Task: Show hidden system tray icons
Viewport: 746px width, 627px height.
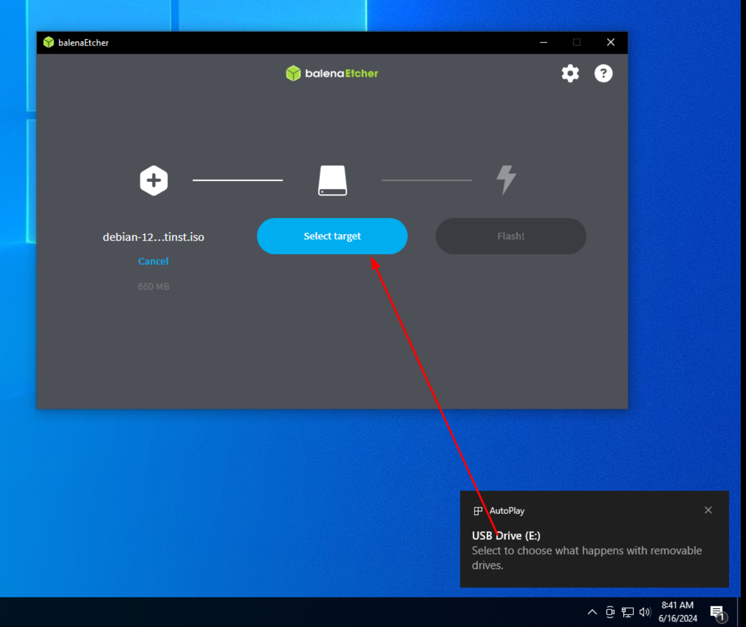Action: 592,612
